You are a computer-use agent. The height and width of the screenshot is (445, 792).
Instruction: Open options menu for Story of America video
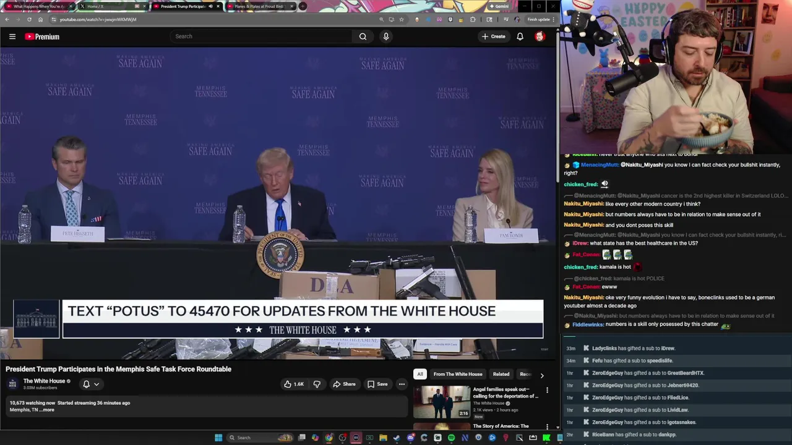pos(547,426)
